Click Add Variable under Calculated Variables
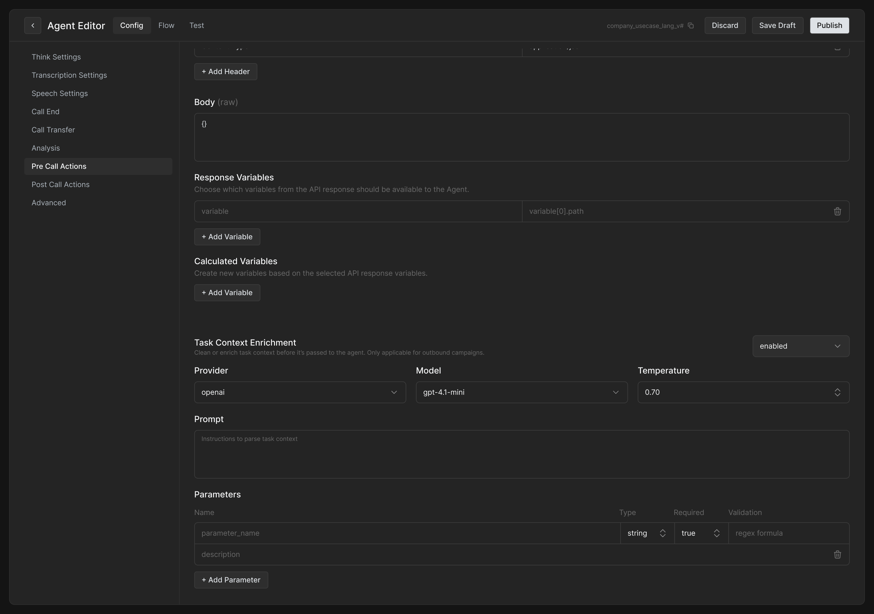 pos(227,292)
